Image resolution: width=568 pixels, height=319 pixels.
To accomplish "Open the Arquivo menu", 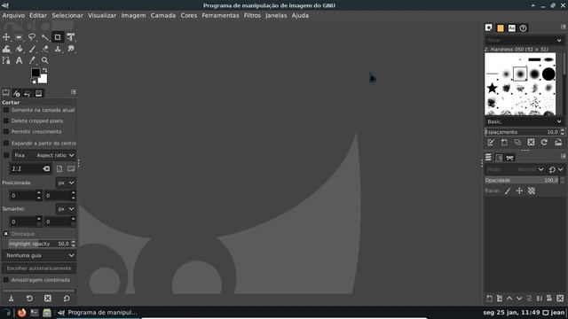I will (x=13, y=16).
